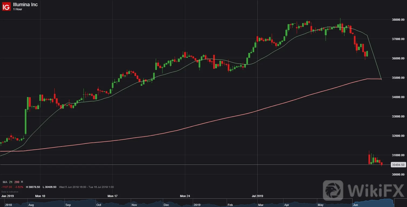The image size is (407, 207).
Task: Click the 31000.00 price axis label
Action: click(x=398, y=155)
